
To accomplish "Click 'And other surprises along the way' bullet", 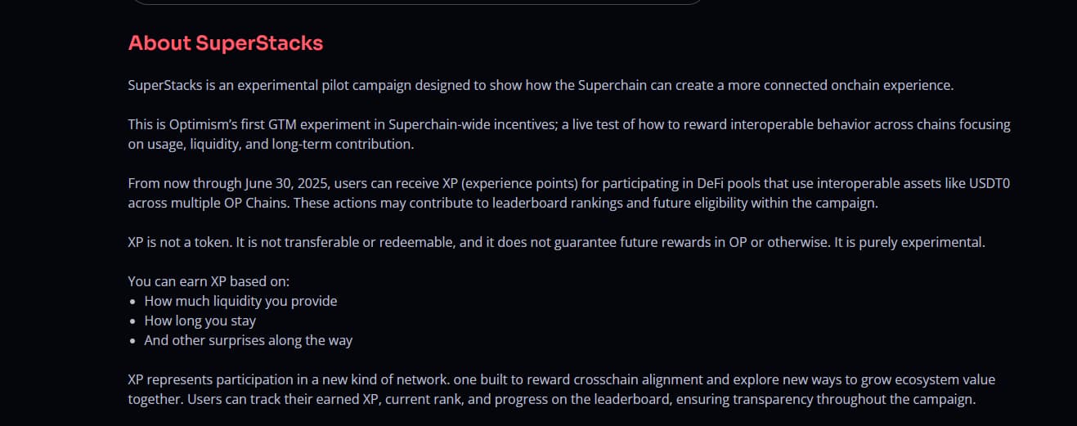I will pos(248,340).
